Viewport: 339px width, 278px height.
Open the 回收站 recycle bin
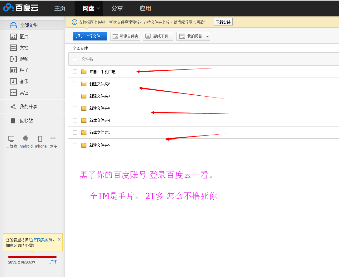pos(26,121)
